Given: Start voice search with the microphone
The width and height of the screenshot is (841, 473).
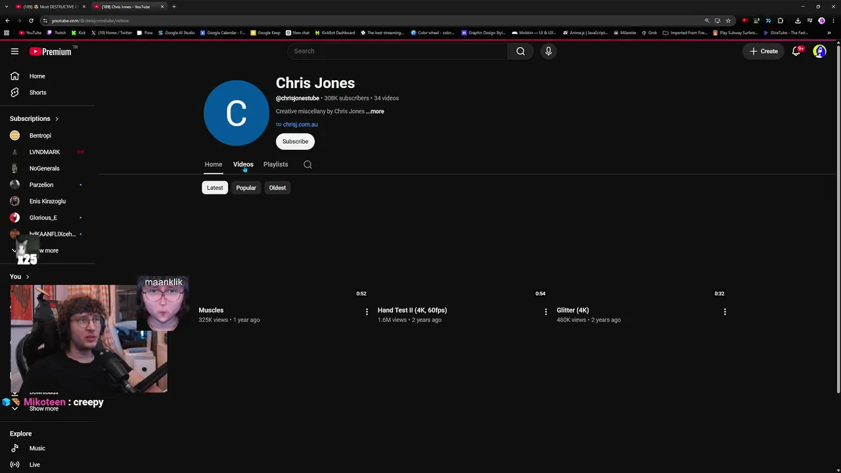Looking at the screenshot, I should (x=549, y=51).
